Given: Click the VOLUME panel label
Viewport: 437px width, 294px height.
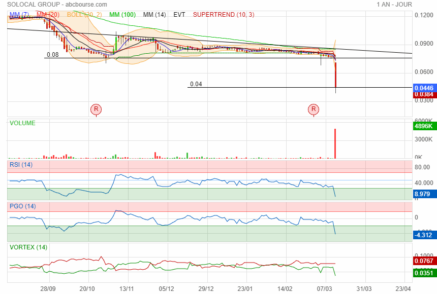Looking at the screenshot, I should (22, 123).
